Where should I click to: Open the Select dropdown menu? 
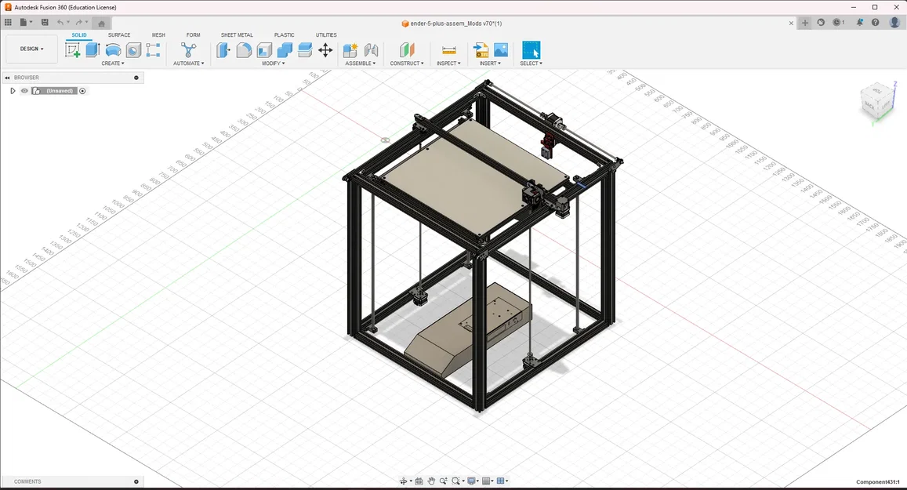(x=531, y=64)
